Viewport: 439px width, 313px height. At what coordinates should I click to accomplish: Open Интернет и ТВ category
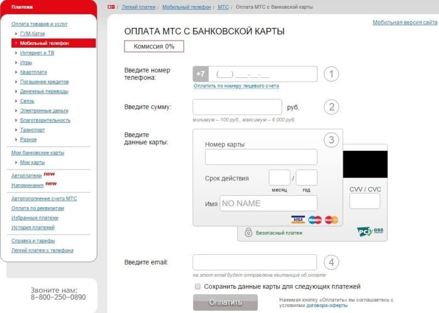(x=37, y=53)
